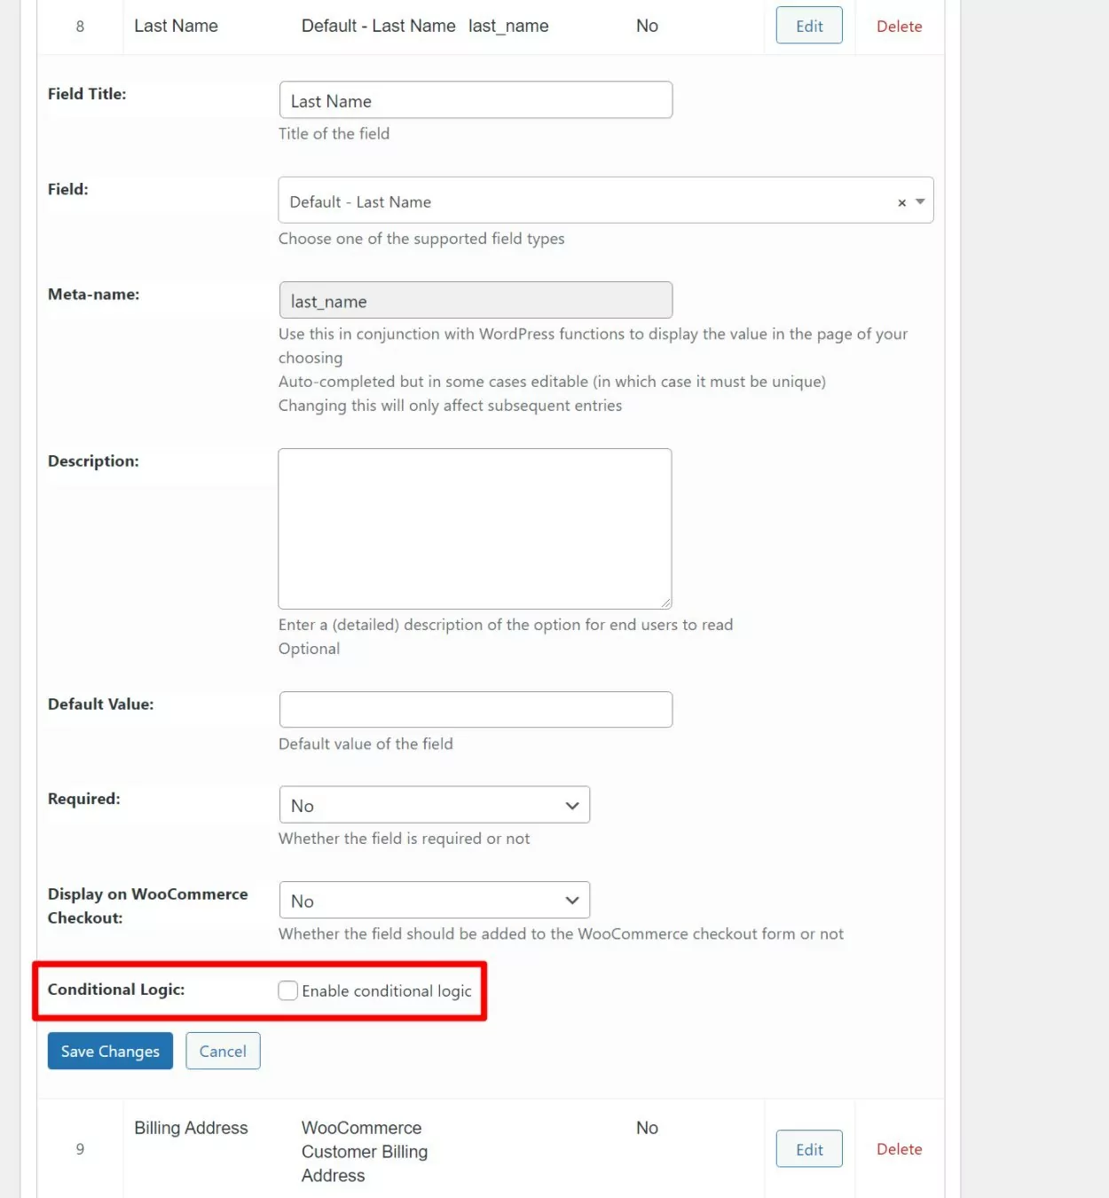Click the Save Changes button
The width and height of the screenshot is (1109, 1198).
click(x=110, y=1051)
